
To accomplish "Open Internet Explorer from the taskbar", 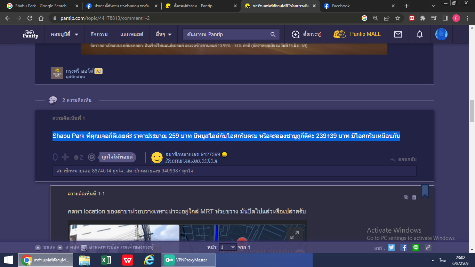I will 149,260.
